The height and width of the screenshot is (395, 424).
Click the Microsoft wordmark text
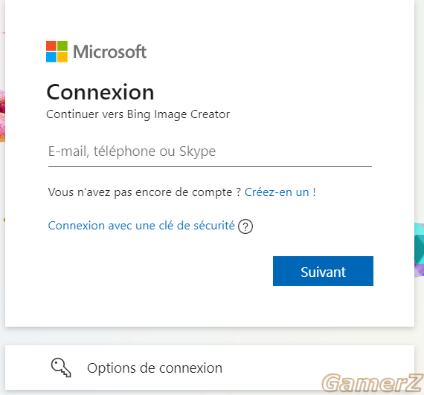pos(110,51)
